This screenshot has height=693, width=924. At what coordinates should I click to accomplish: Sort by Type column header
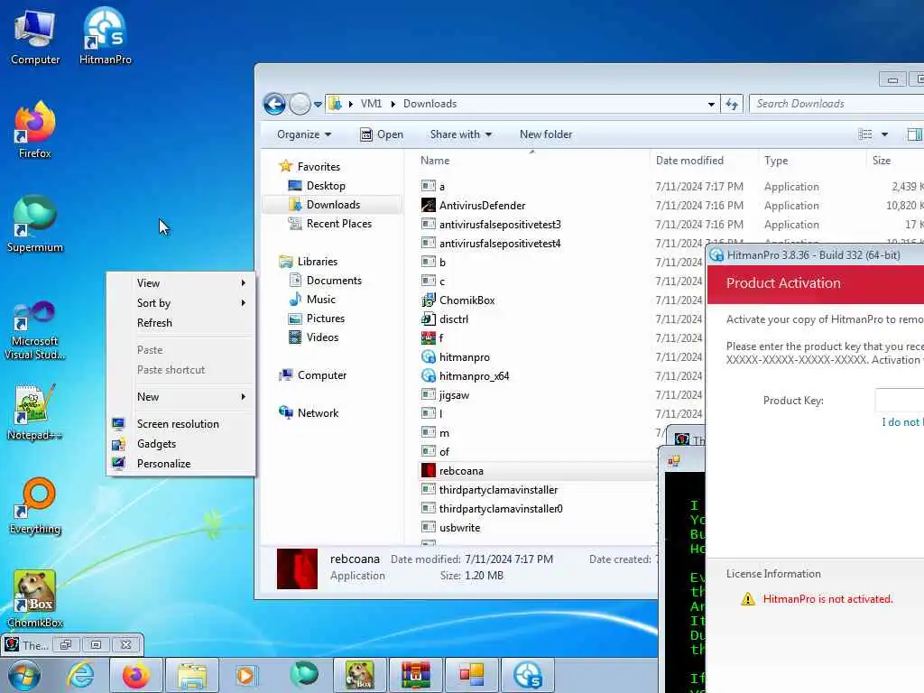tap(775, 161)
